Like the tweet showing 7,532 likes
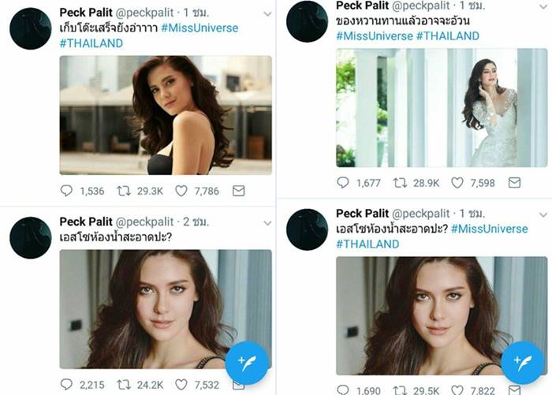This screenshot has height=395, width=552. (x=181, y=384)
